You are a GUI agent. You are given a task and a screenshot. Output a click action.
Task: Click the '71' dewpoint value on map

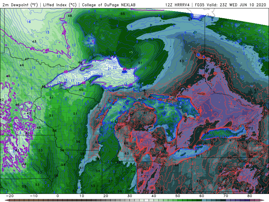pos(146,176)
